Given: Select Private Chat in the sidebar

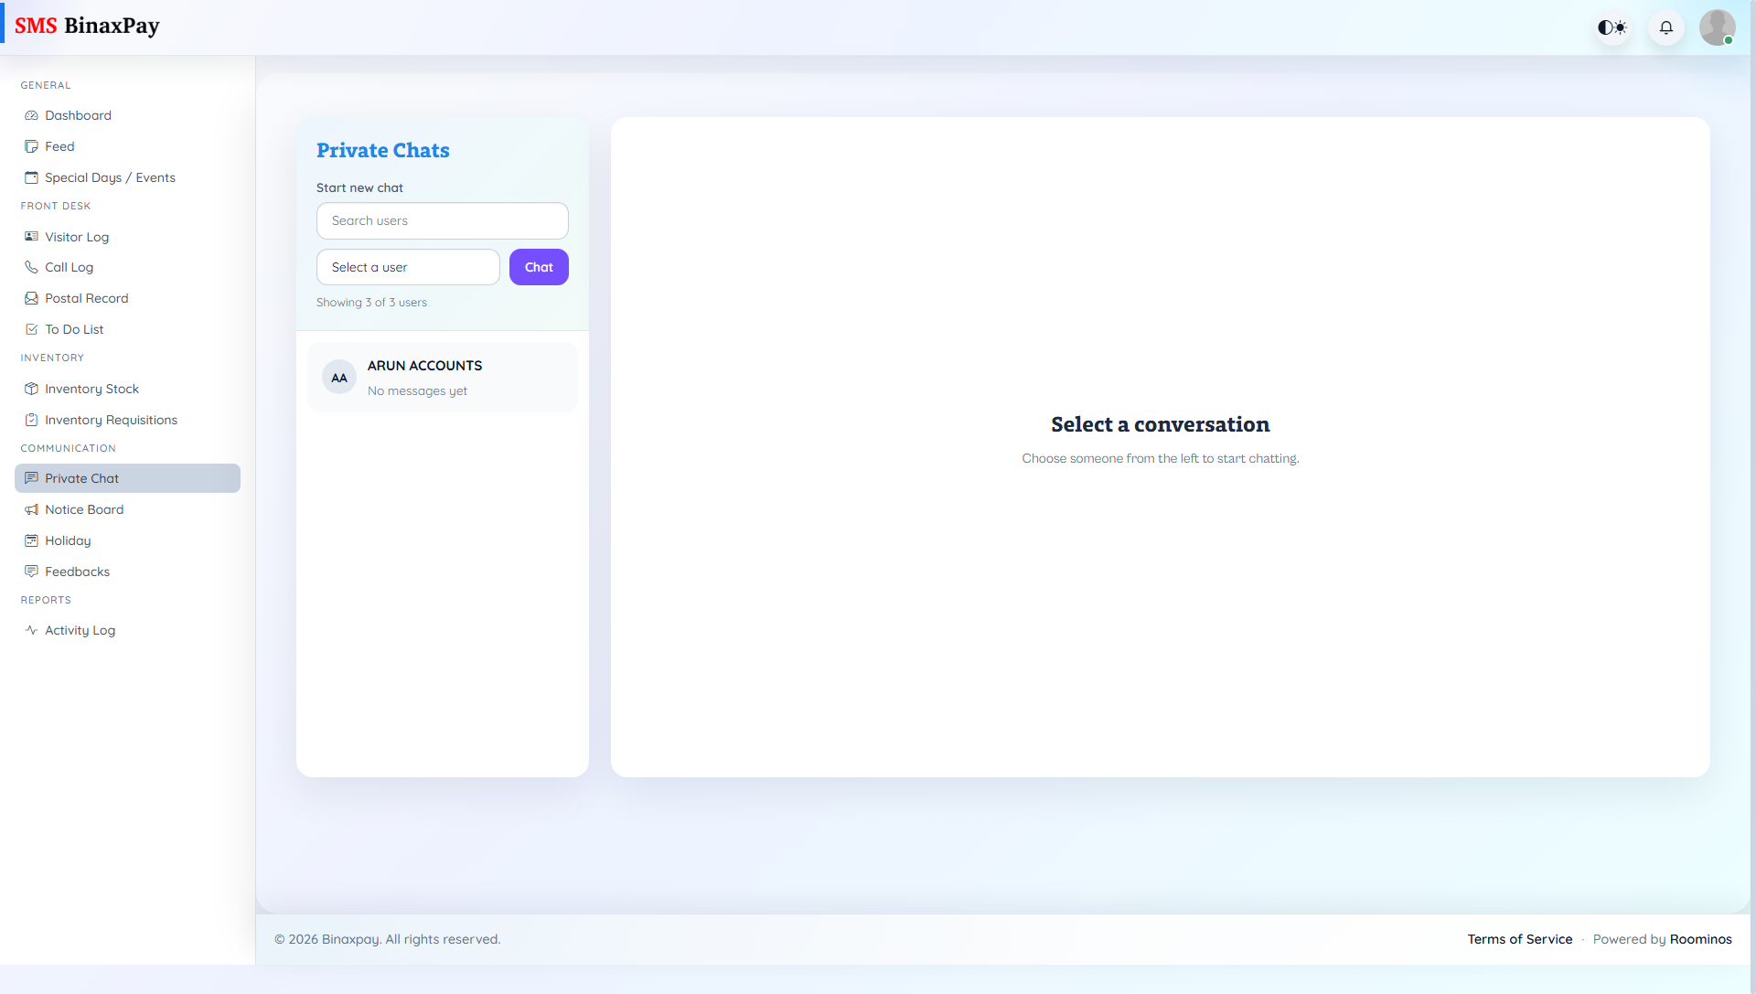Looking at the screenshot, I should pyautogui.click(x=81, y=478).
